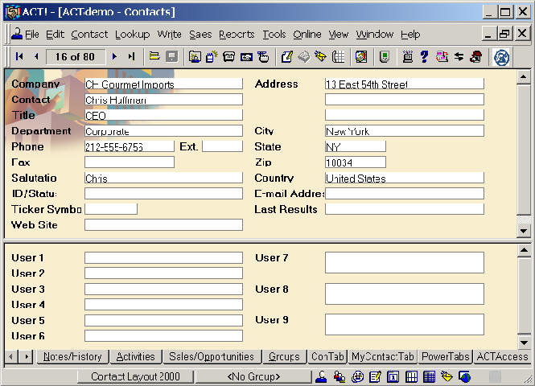Go to the previous contact record

36,56
